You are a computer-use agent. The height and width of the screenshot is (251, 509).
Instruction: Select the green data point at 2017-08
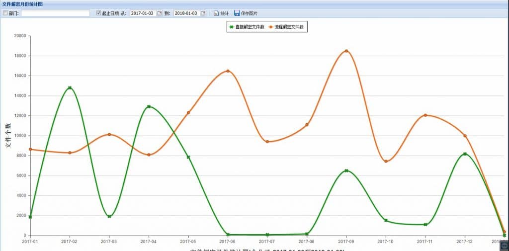pyautogui.click(x=307, y=234)
